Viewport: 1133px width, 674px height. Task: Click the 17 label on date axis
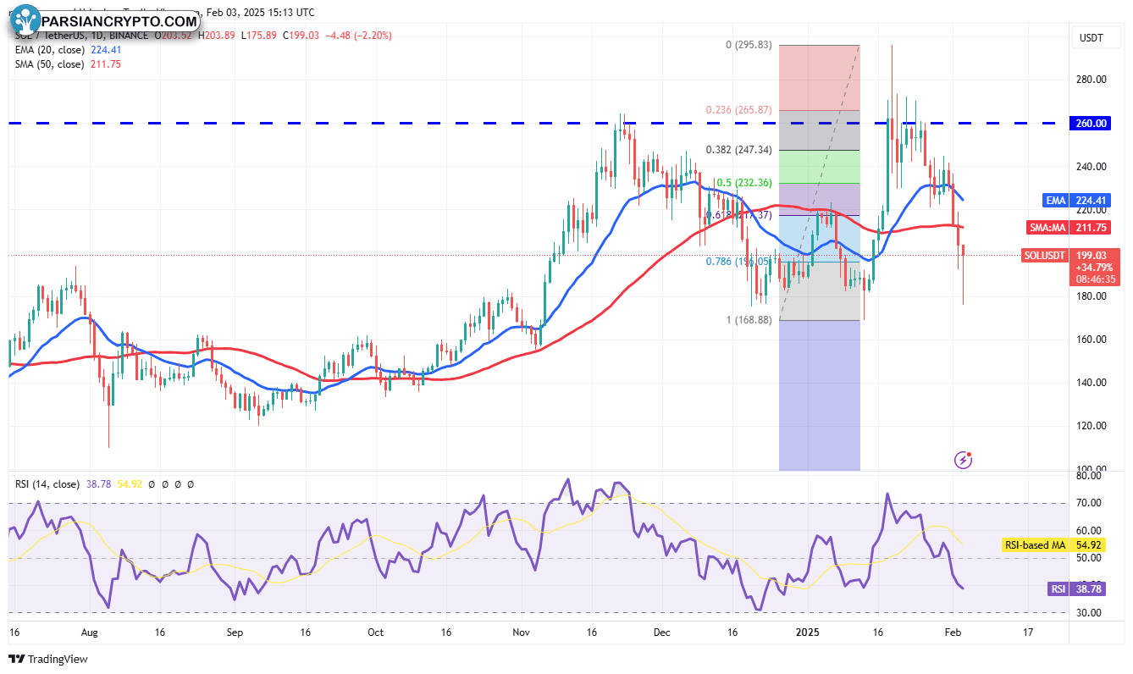tap(1028, 633)
